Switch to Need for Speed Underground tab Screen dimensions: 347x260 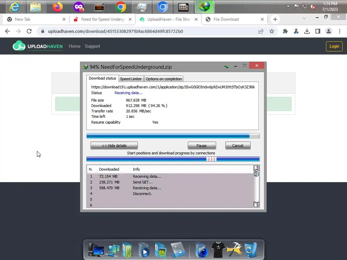102,19
